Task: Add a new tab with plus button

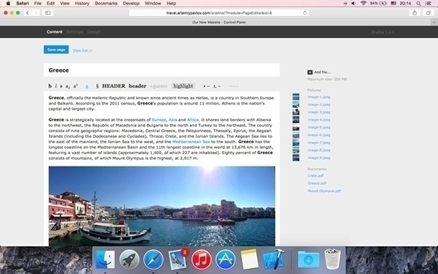Action: 434,22
